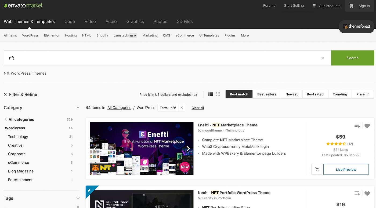The width and height of the screenshot is (376, 208).
Task: Open the shopping cart icon in header
Action: (351, 6)
